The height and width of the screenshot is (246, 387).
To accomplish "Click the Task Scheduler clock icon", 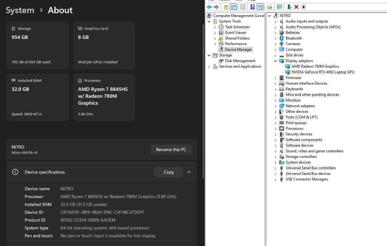I will pos(221,27).
